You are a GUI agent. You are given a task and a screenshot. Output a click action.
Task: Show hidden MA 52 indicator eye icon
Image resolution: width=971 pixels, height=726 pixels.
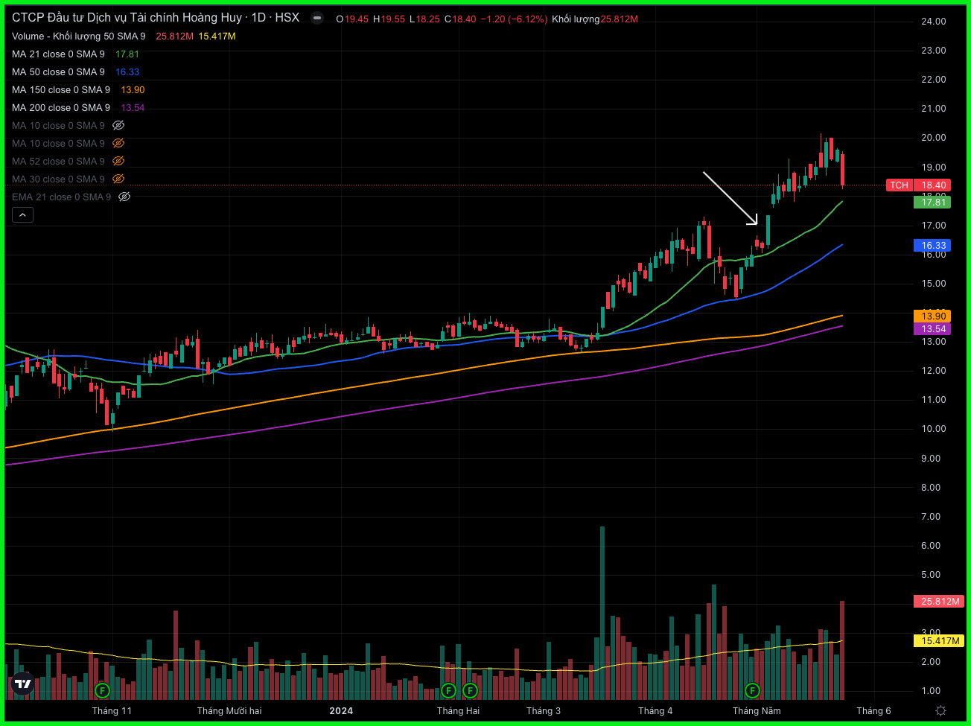click(118, 161)
